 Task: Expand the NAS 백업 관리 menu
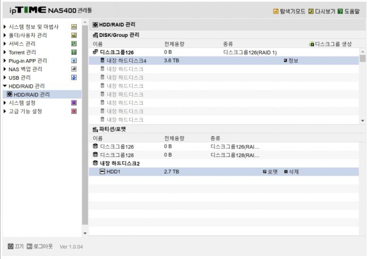tap(4, 69)
